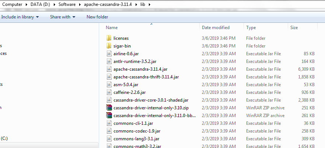Click the apache-cassandra-3.11.4.jar file icon

click(x=109, y=69)
